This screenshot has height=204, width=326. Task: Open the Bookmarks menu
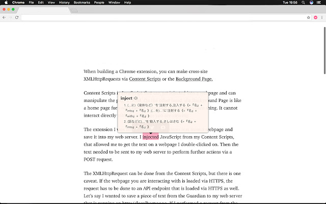pyautogui.click(x=82, y=3)
